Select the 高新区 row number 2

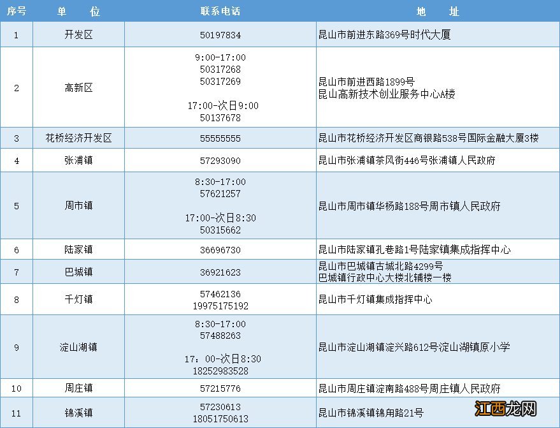[16, 87]
